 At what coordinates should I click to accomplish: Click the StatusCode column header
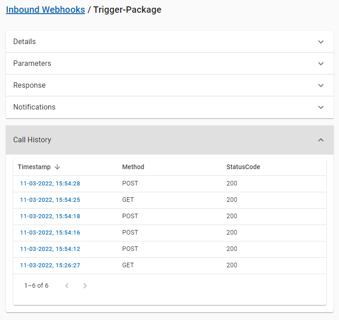[243, 167]
